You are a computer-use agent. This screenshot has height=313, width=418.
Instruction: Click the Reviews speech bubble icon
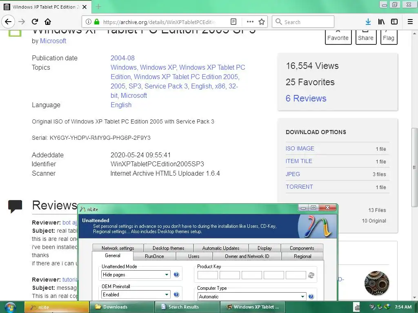pos(15,206)
